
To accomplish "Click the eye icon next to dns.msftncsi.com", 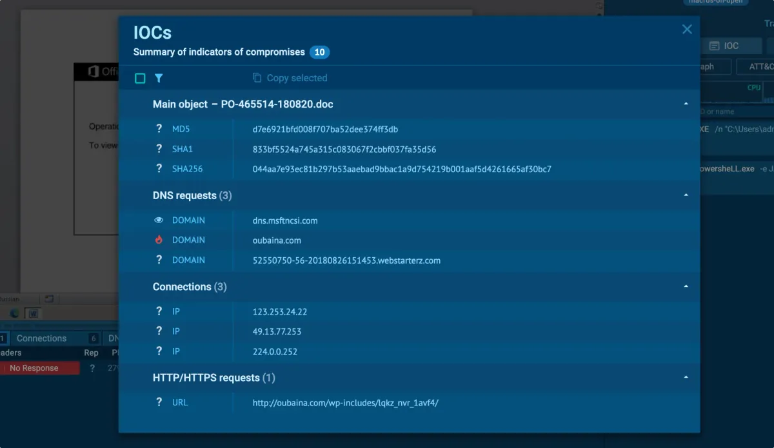I will [159, 220].
